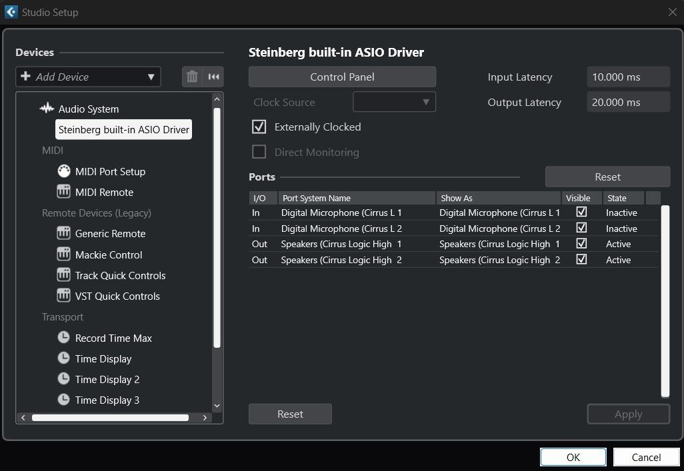Click the State column header
684x471 pixels.
click(623, 198)
